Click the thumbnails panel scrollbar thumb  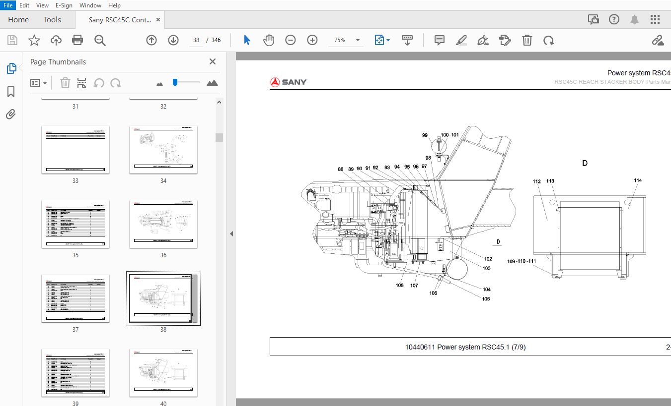click(219, 137)
